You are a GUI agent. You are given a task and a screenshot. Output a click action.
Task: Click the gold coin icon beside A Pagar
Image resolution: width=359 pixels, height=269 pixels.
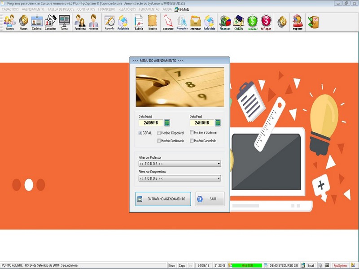(x=282, y=22)
